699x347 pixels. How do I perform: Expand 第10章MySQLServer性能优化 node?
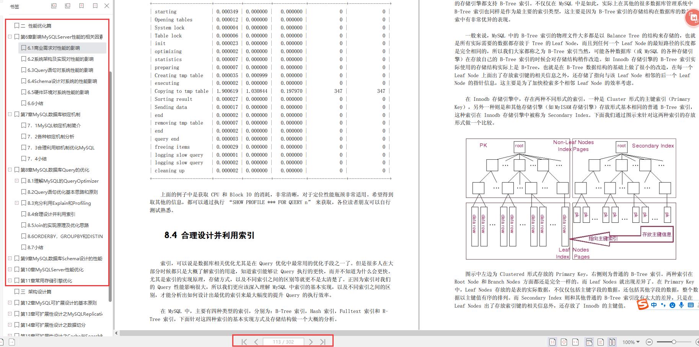pyautogui.click(x=10, y=269)
